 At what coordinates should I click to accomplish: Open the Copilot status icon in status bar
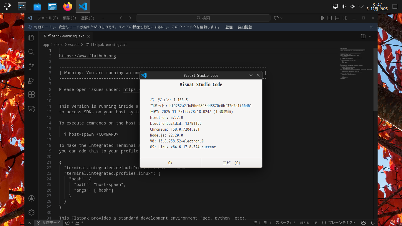363,223
